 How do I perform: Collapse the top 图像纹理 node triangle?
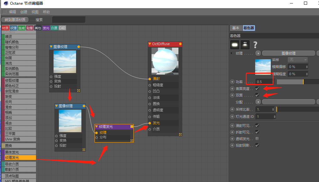pyautogui.click(x=51, y=47)
